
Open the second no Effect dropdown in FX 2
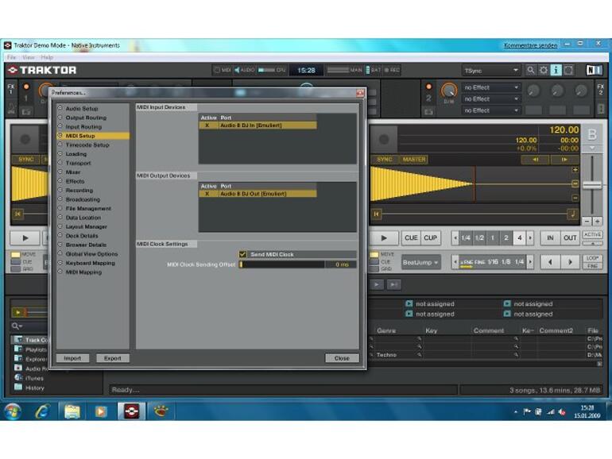pyautogui.click(x=491, y=99)
